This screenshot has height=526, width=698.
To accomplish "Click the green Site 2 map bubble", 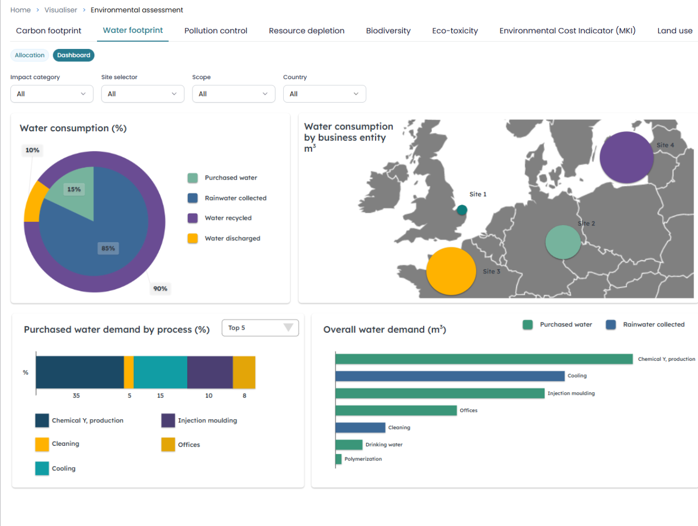I will [563, 242].
